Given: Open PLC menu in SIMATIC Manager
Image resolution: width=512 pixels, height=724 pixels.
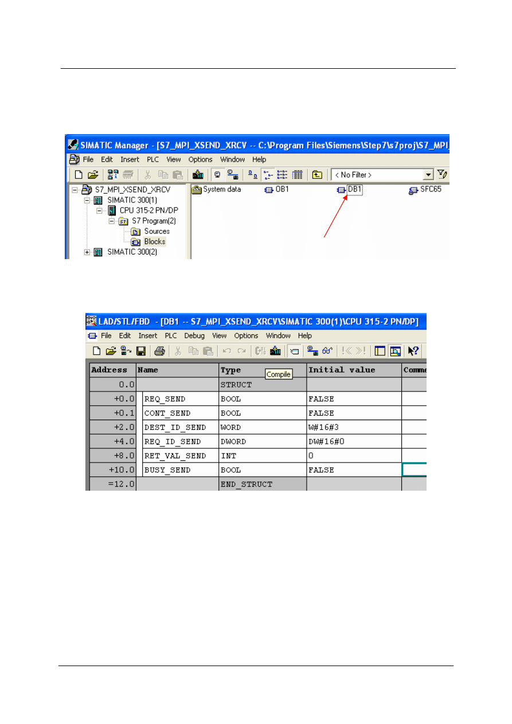Looking at the screenshot, I should pyautogui.click(x=152, y=159).
